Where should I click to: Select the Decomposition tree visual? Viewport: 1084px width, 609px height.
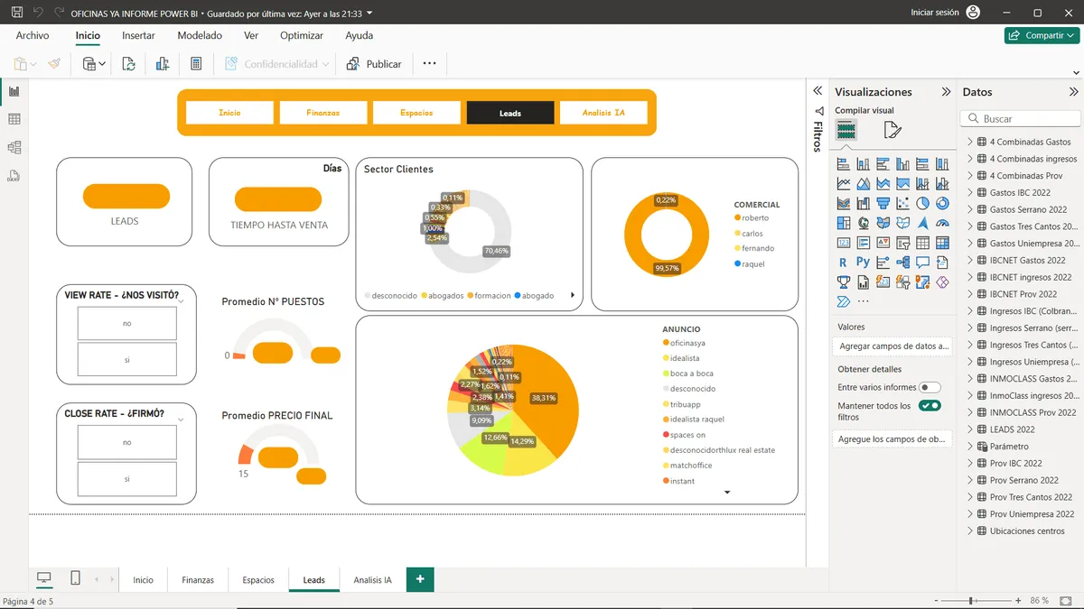[x=903, y=263]
